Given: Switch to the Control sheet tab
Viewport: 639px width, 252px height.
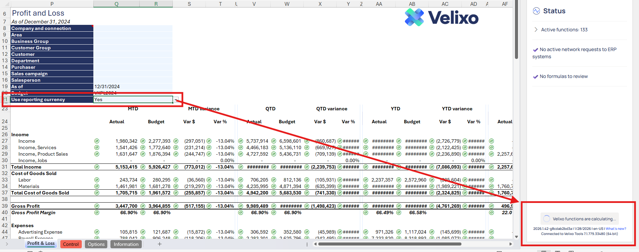Looking at the screenshot, I should click(71, 244).
